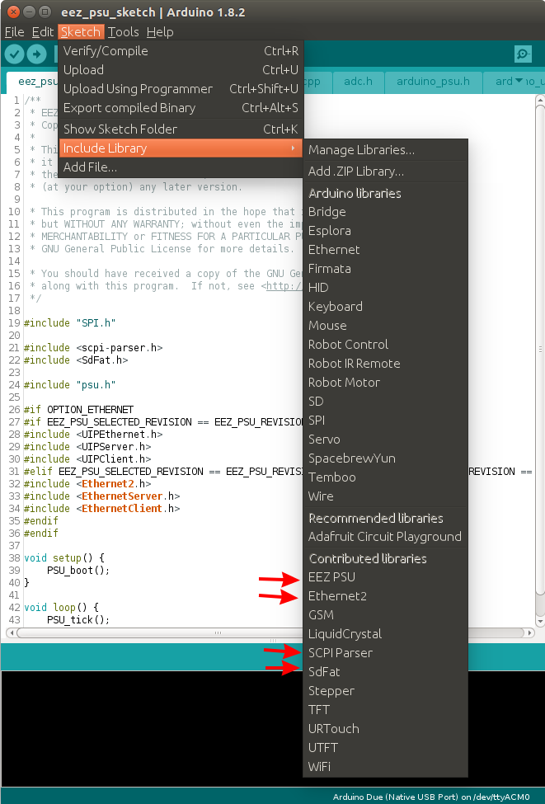Include the Robot Control library
This screenshot has width=545, height=804.
coord(386,345)
